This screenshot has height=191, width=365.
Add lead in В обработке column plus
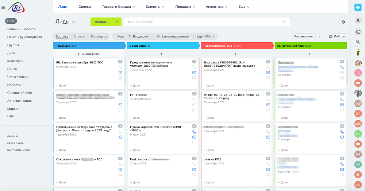click(x=161, y=54)
